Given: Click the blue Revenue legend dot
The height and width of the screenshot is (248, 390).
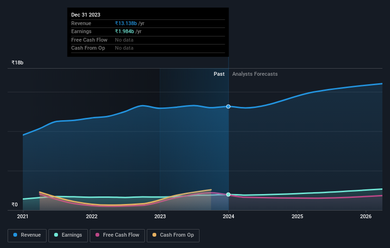Looking at the screenshot, I should (x=15, y=235).
